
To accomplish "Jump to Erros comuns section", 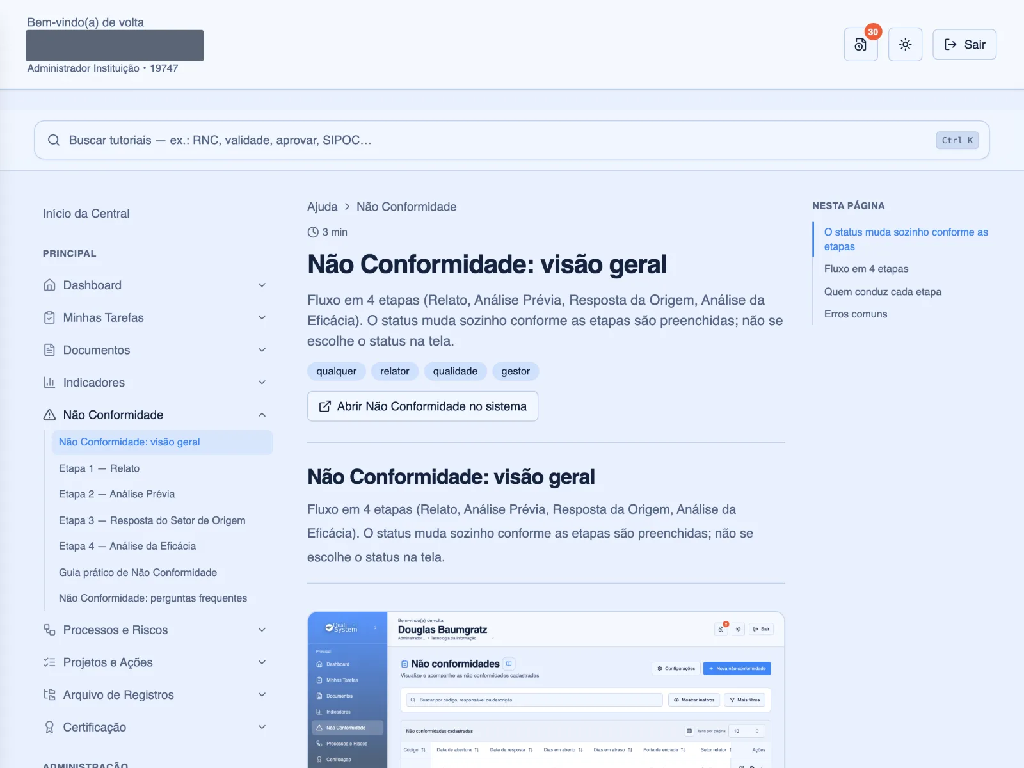I will [x=856, y=314].
